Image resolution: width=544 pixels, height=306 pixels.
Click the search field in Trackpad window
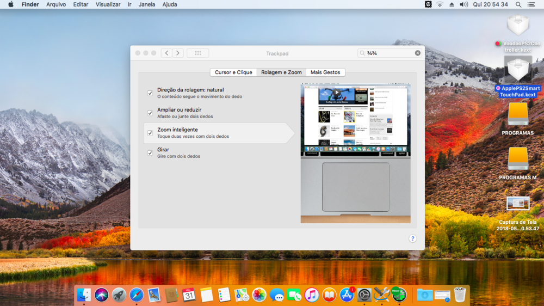[389, 53]
